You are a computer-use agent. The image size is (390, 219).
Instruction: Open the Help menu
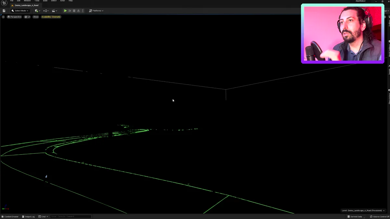click(x=71, y=1)
